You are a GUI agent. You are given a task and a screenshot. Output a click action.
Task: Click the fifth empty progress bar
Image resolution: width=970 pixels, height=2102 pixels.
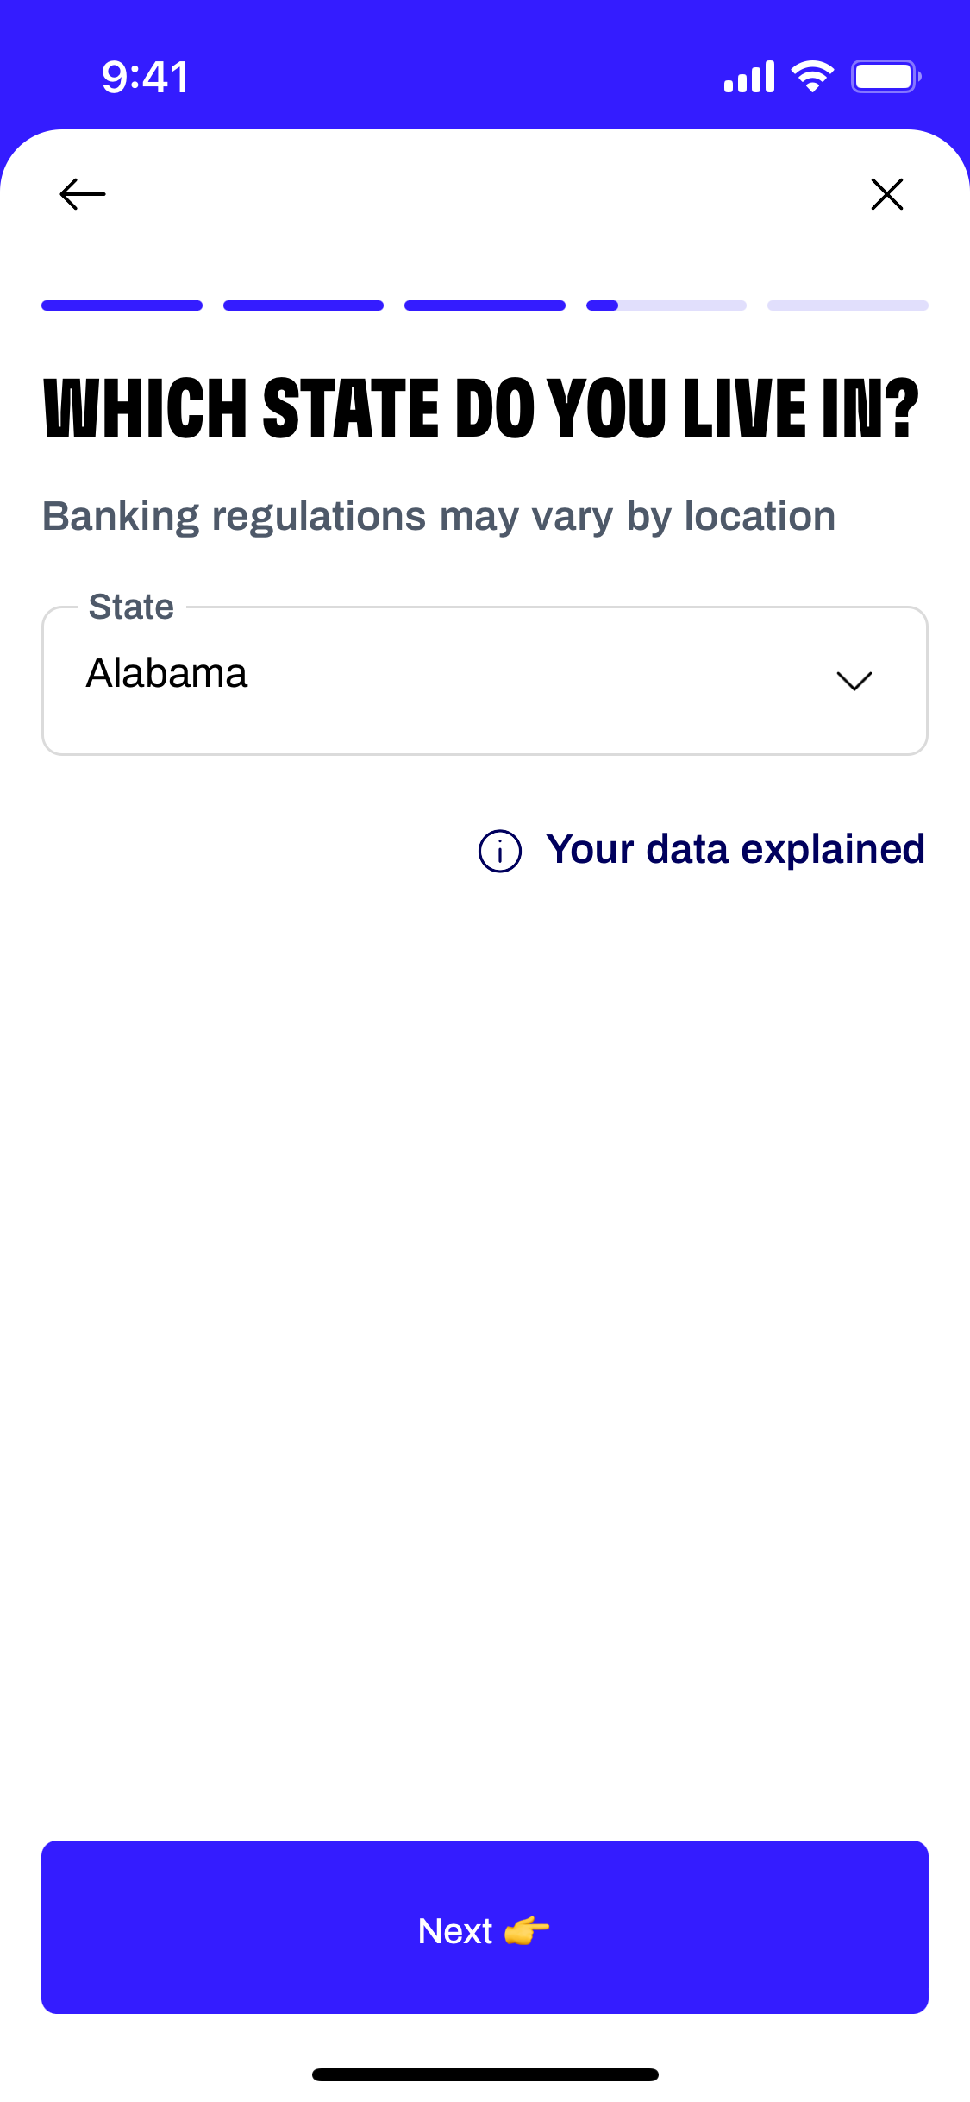pyautogui.click(x=848, y=305)
